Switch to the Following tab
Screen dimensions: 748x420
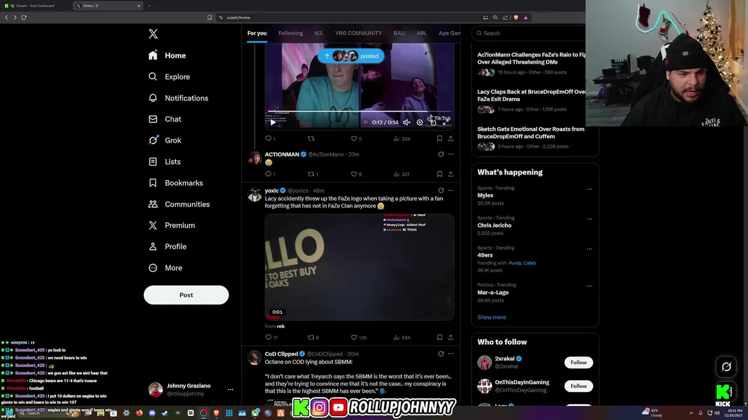click(x=290, y=33)
